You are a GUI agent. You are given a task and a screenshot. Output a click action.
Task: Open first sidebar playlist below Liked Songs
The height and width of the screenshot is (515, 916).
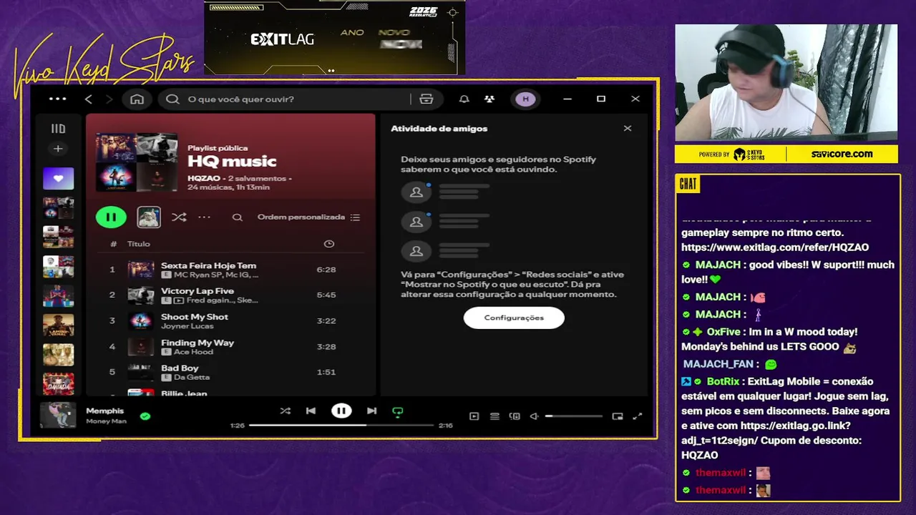click(58, 207)
